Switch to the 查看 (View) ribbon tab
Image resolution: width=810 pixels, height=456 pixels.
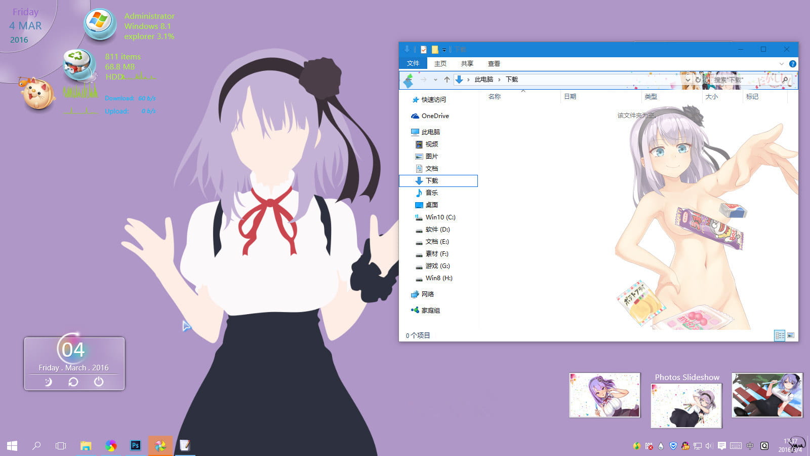(x=495, y=63)
